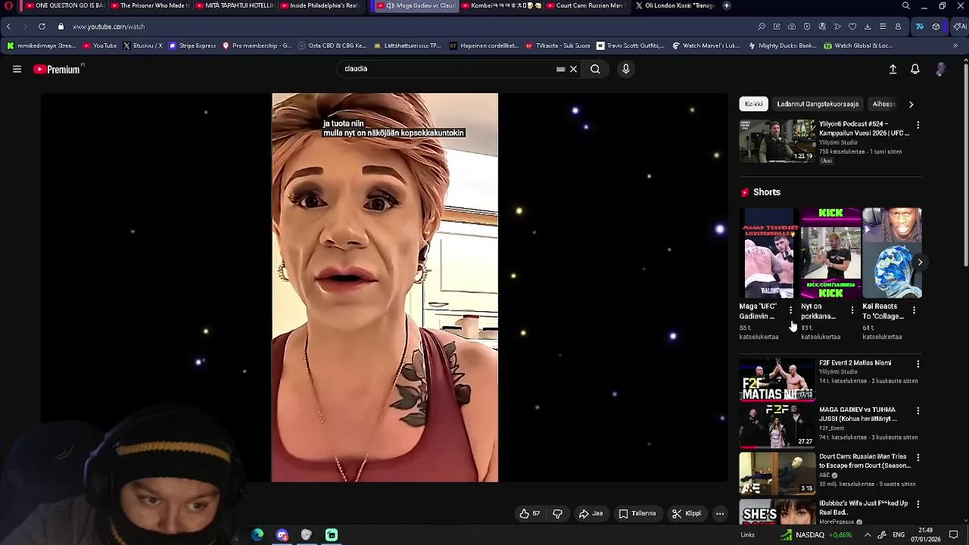The height and width of the screenshot is (545, 969).
Task: Dislike the video with thumbs down
Action: point(557,513)
